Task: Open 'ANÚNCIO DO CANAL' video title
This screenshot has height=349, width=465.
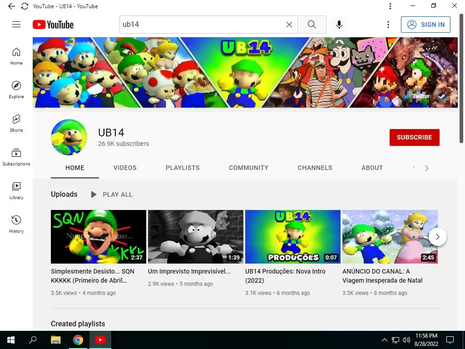Action: click(382, 276)
